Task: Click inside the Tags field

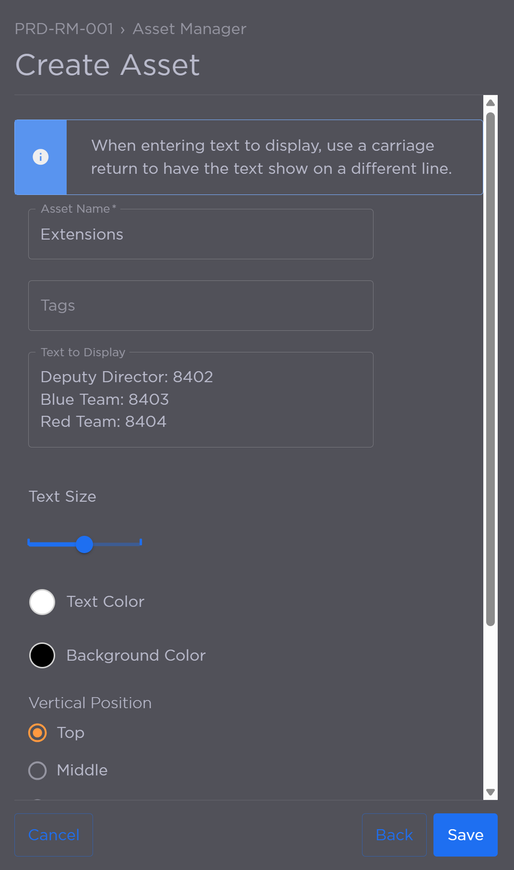Action: [200, 305]
